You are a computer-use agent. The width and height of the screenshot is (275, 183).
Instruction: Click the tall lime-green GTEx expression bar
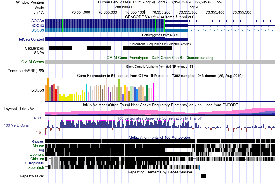click(x=119, y=90)
